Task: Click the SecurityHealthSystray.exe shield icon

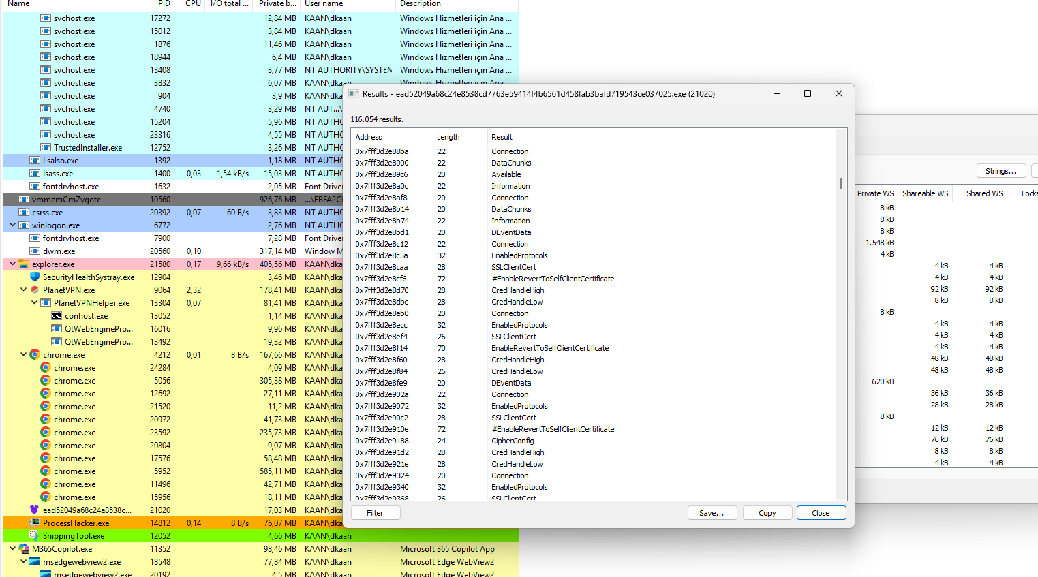Action: pyautogui.click(x=35, y=277)
